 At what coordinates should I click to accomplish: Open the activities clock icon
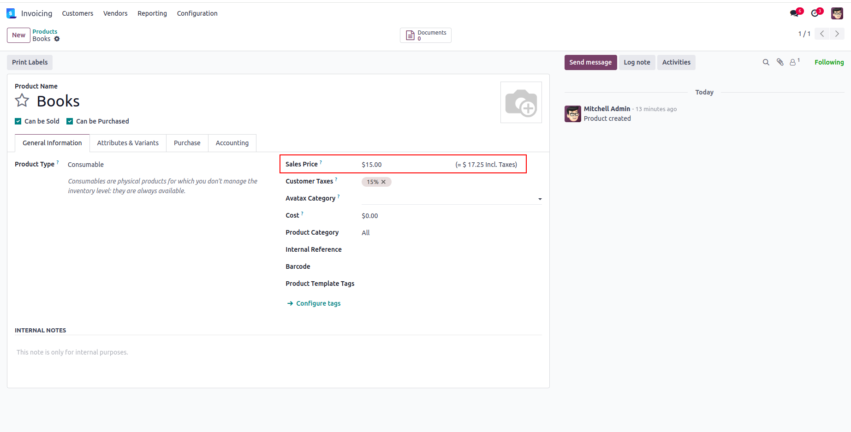(815, 13)
